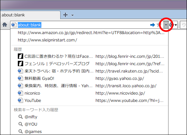187x135 pixels.
Task: Click the transit.loco.yahoo.co.jp URL
Action: pyautogui.click(x=126, y=86)
